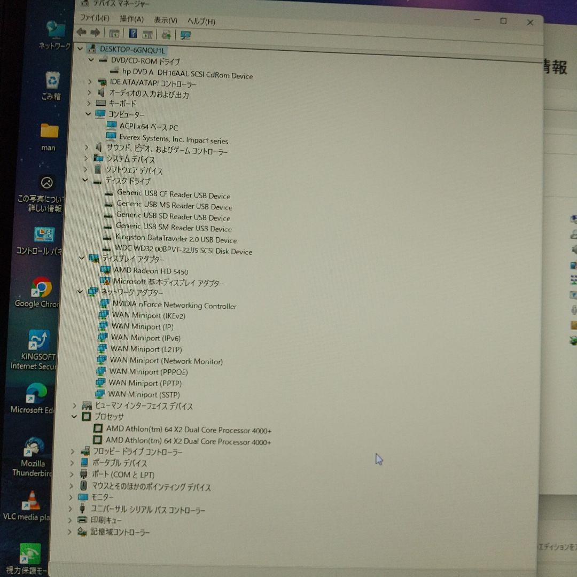Collapse the プロセッサ category
The width and height of the screenshot is (577, 577).
(x=74, y=416)
